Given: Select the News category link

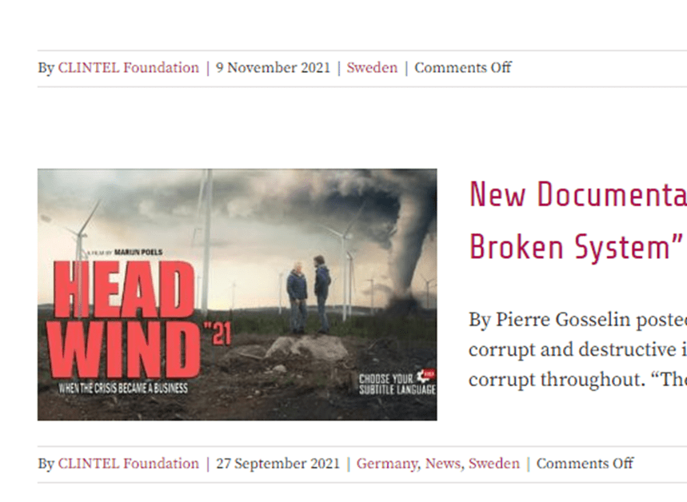Looking at the screenshot, I should tap(443, 464).
